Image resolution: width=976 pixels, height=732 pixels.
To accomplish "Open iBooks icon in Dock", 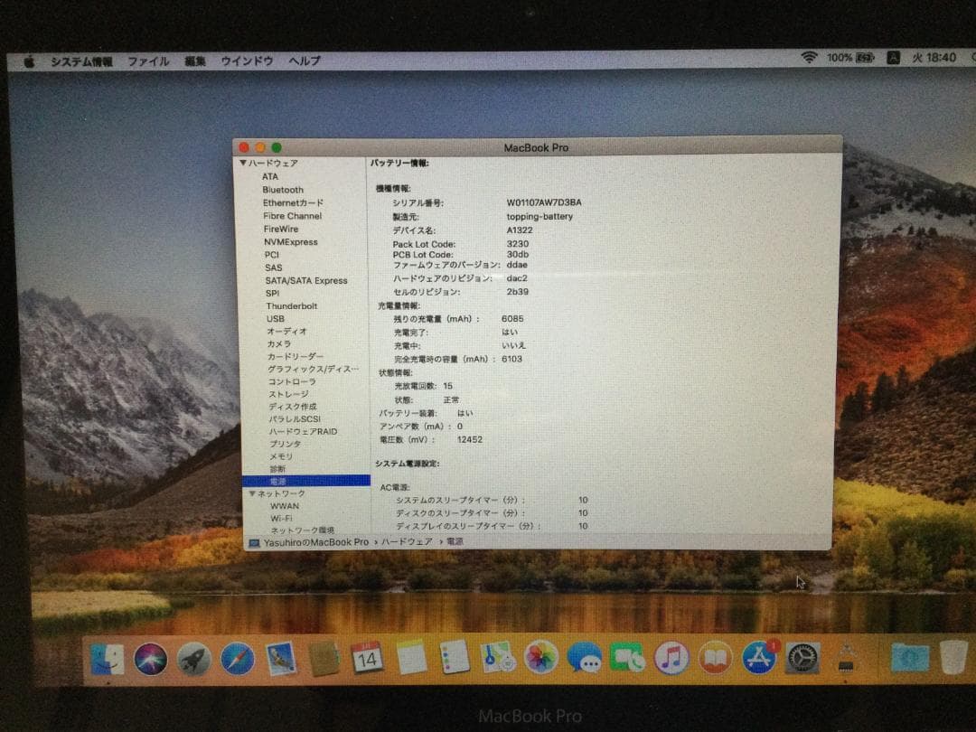I will [x=715, y=657].
